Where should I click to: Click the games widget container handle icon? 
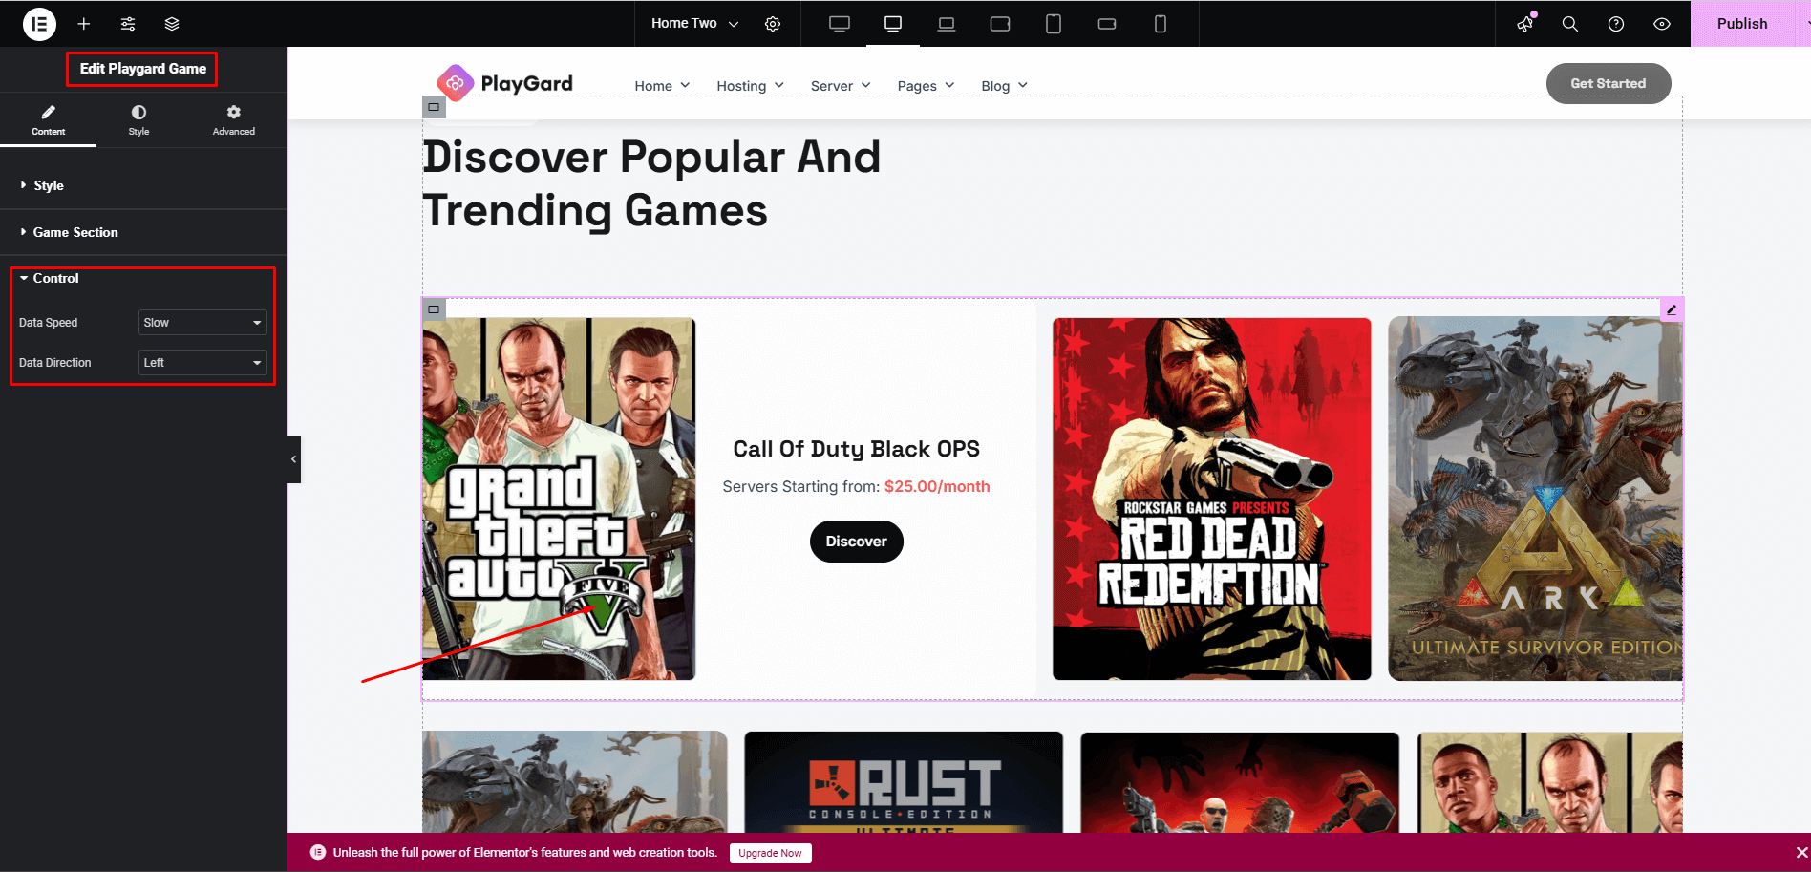coord(434,309)
